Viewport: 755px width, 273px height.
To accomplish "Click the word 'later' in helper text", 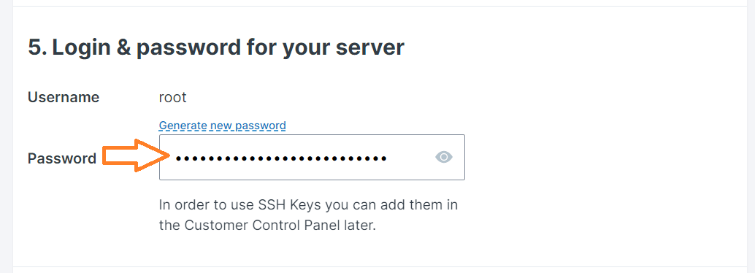I will pos(361,226).
